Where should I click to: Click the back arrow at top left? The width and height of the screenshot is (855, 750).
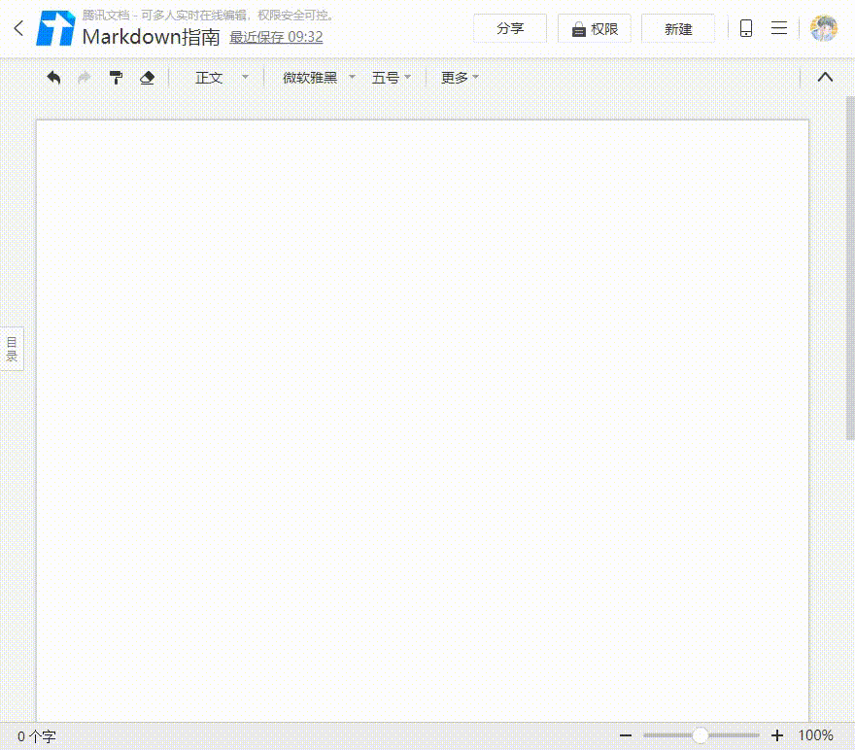tap(17, 28)
